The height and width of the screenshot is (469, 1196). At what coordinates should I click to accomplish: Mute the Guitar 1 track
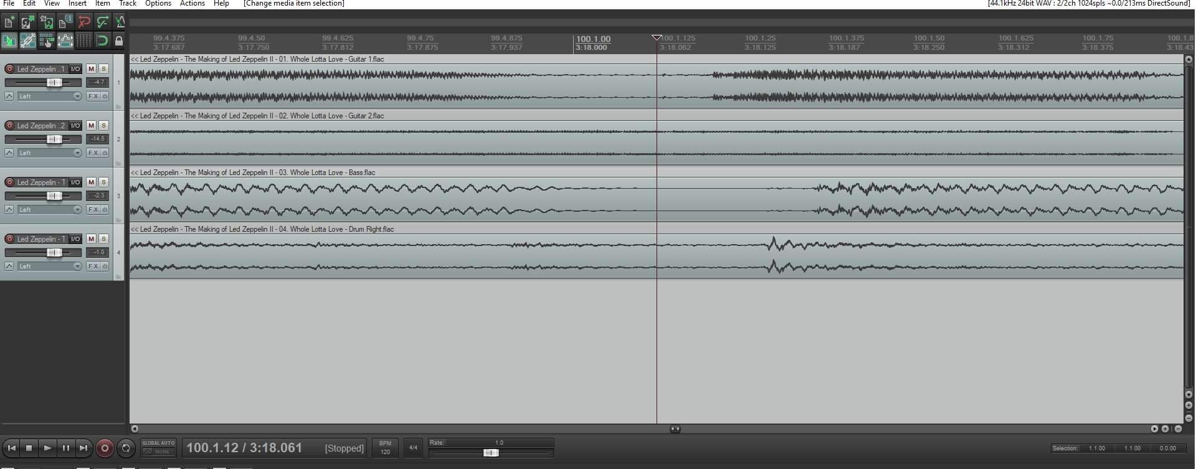(91, 69)
